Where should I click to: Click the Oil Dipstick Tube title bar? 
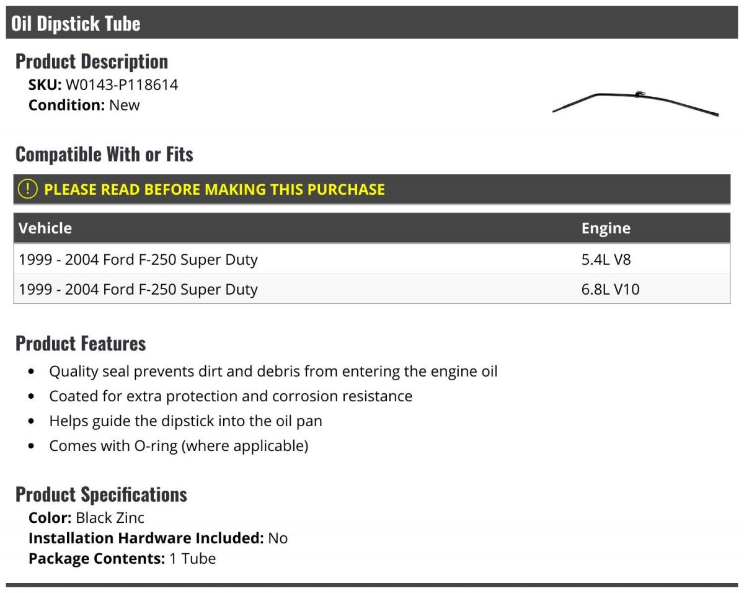tap(372, 23)
